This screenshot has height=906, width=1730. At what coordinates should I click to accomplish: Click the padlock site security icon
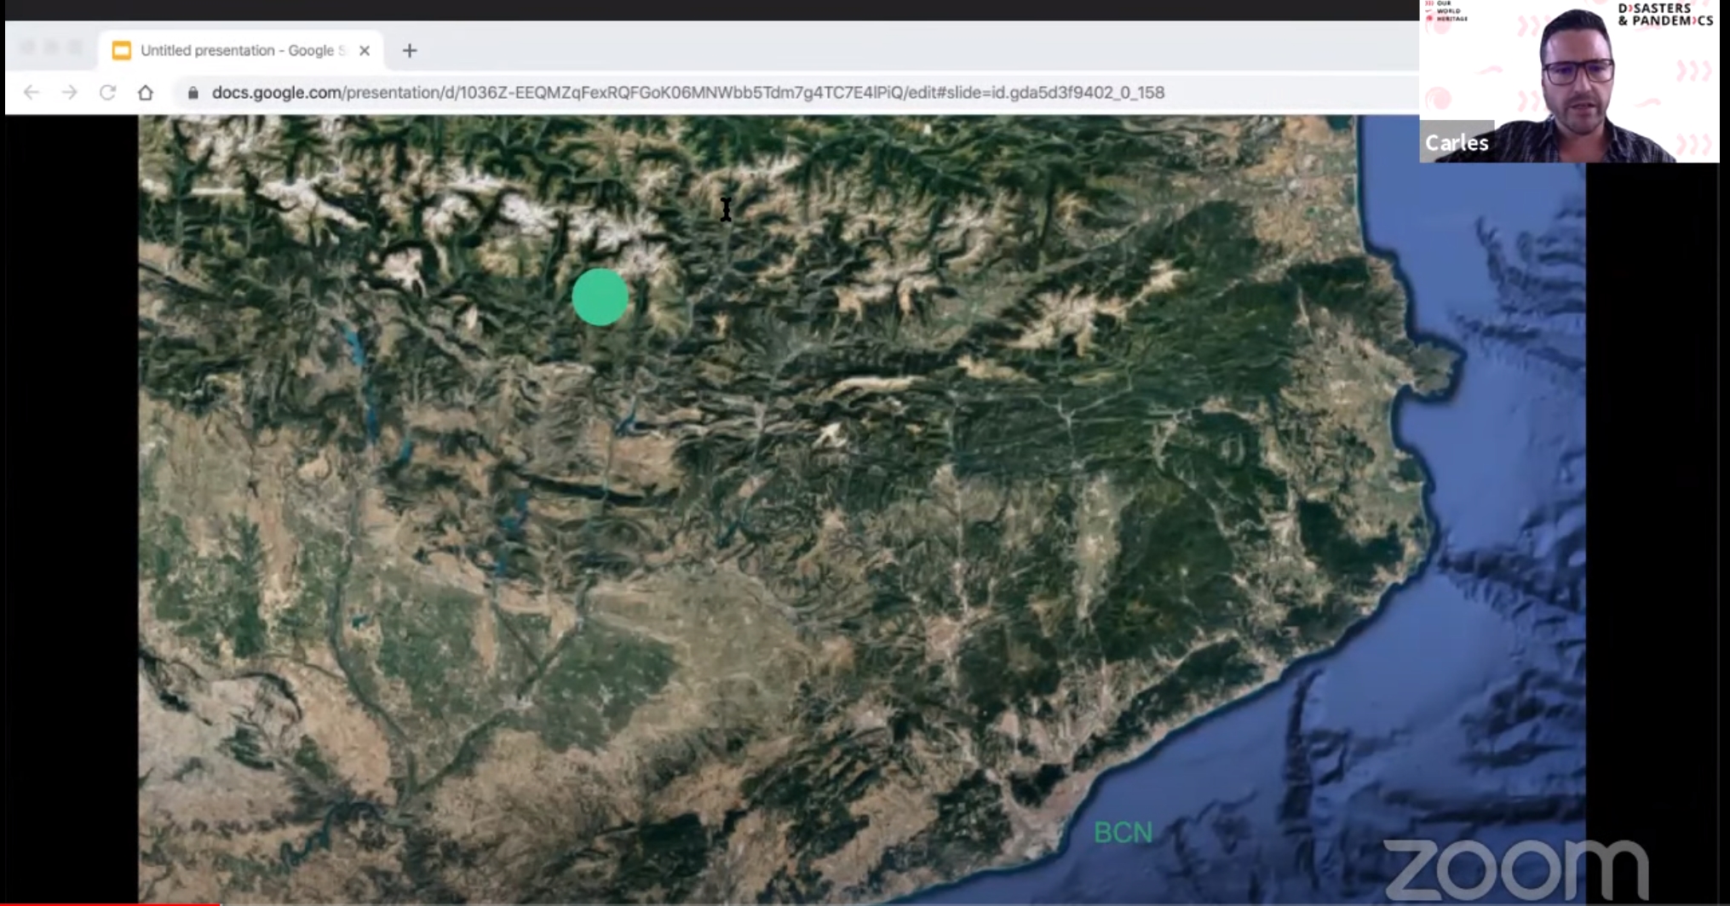pos(193,93)
